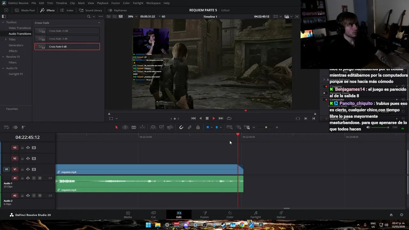Add a blue marker to timeline
The image size is (409, 230).
tap(217, 127)
